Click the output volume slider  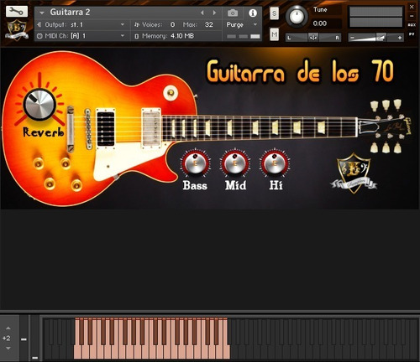click(x=375, y=38)
